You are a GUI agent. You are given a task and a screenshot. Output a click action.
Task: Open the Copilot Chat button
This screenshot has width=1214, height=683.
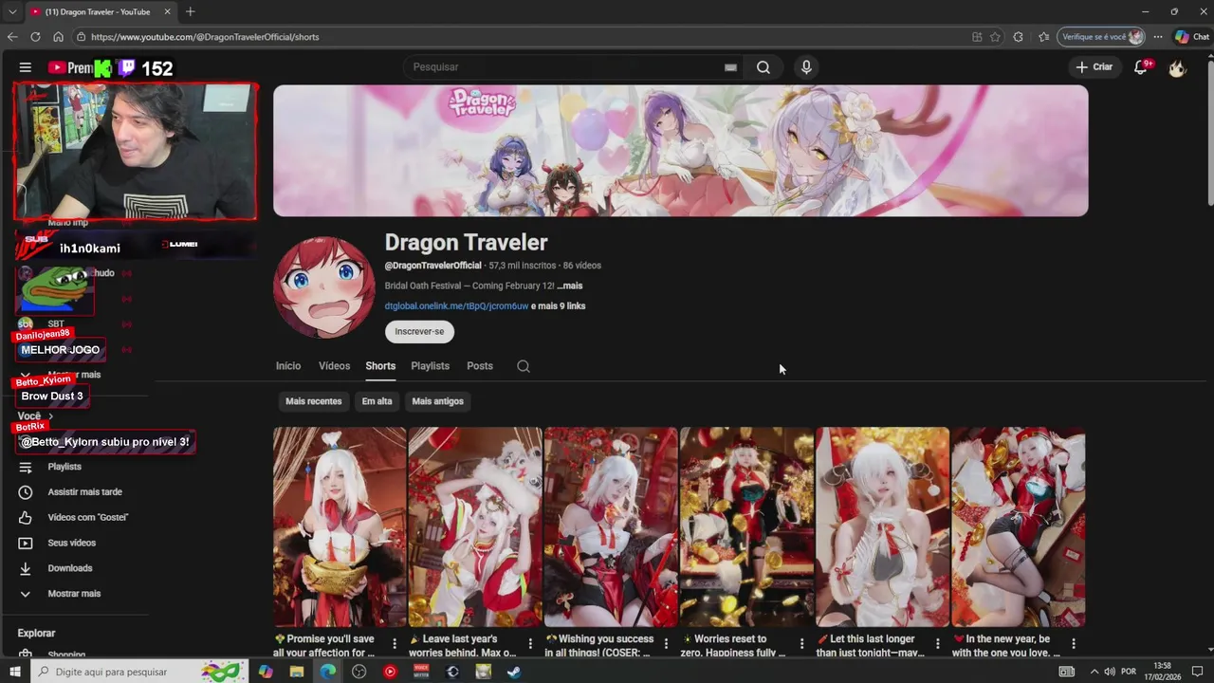pyautogui.click(x=1193, y=37)
